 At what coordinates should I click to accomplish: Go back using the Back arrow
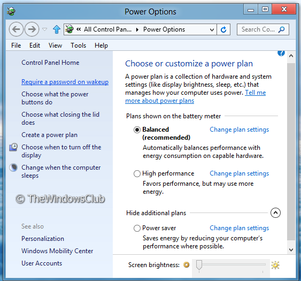[x=16, y=29]
